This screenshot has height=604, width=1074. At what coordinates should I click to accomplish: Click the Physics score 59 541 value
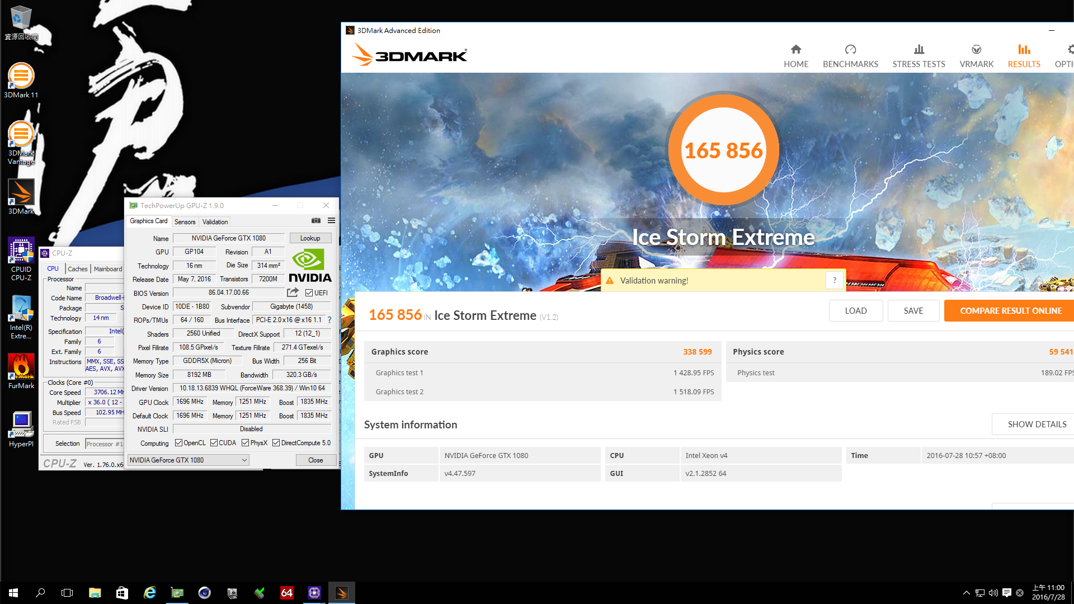click(x=1061, y=352)
